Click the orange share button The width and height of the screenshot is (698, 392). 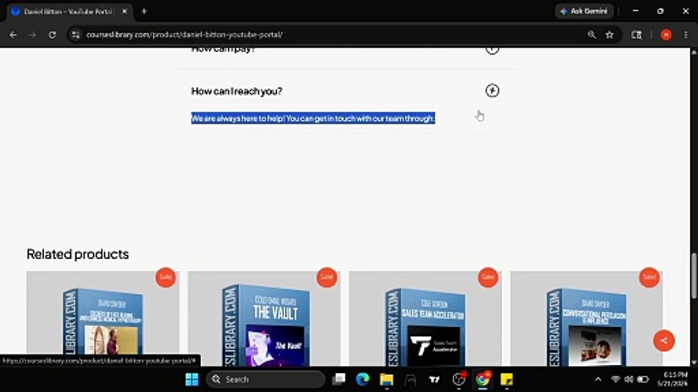[x=664, y=341]
